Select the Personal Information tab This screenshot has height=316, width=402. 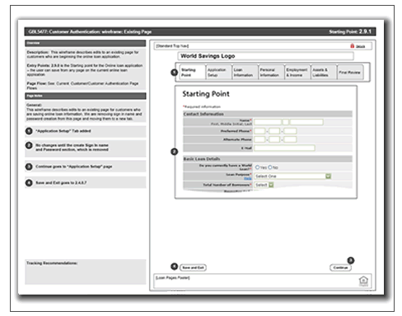271,73
